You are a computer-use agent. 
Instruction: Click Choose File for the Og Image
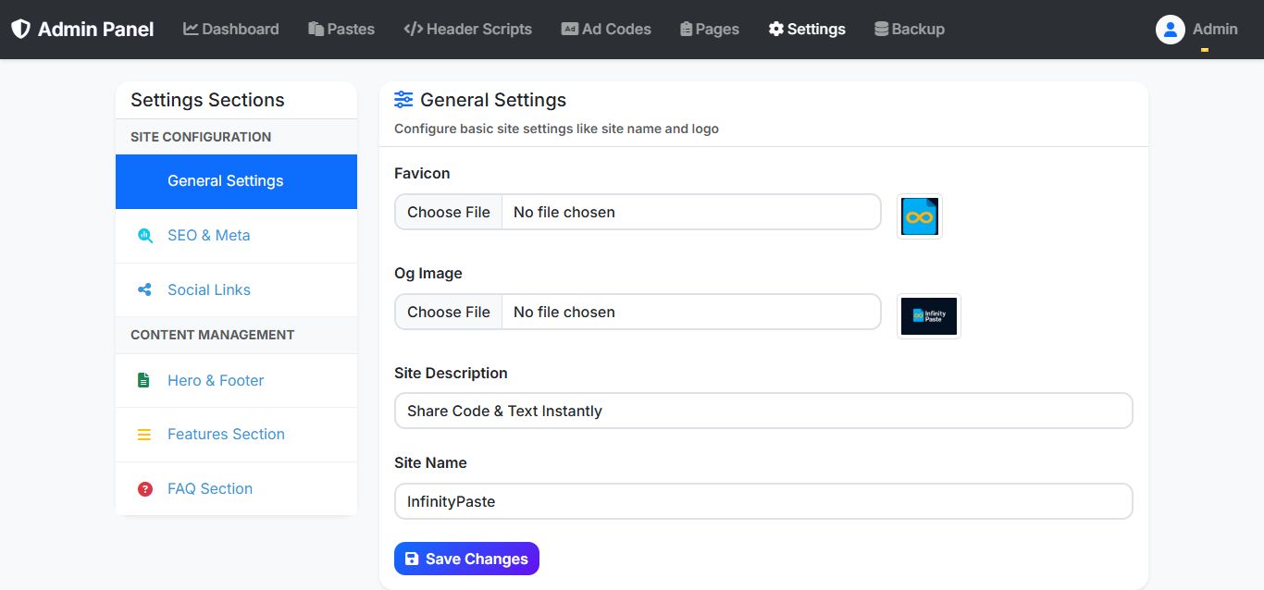(x=449, y=312)
